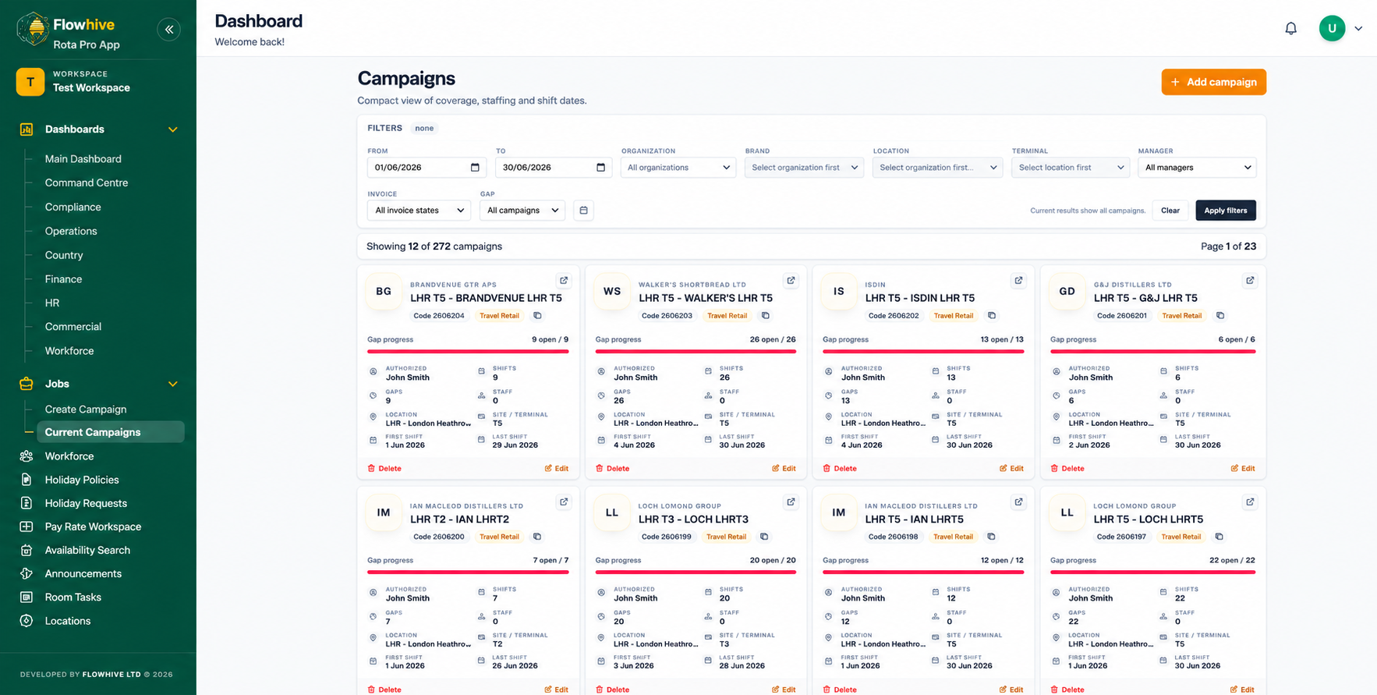The height and width of the screenshot is (695, 1377).
Task: Open the Gap campaigns dropdown
Action: [522, 211]
